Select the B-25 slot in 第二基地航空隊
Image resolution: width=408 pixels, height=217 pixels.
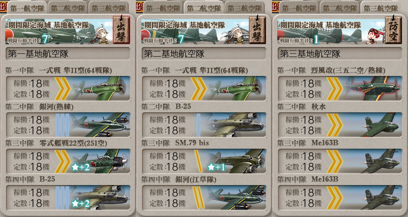[x=204, y=125]
